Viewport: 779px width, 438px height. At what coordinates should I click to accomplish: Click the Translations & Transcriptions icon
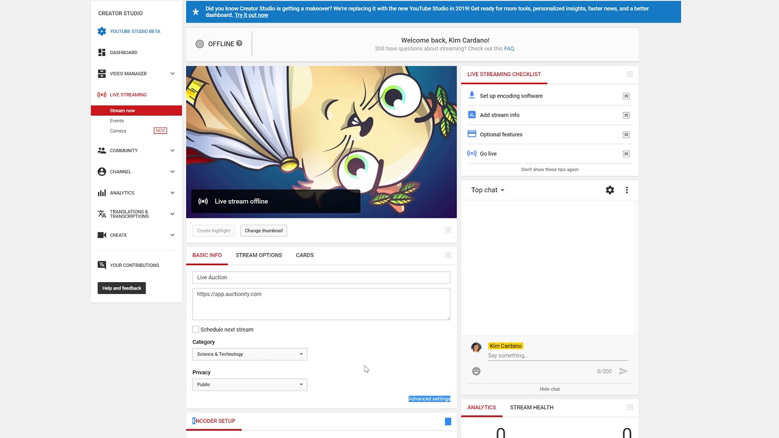point(102,214)
